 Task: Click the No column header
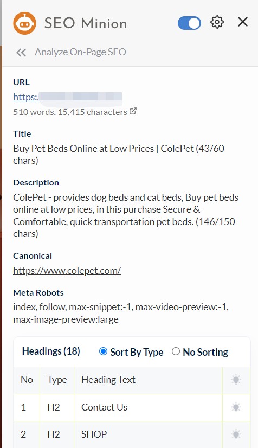click(x=27, y=380)
